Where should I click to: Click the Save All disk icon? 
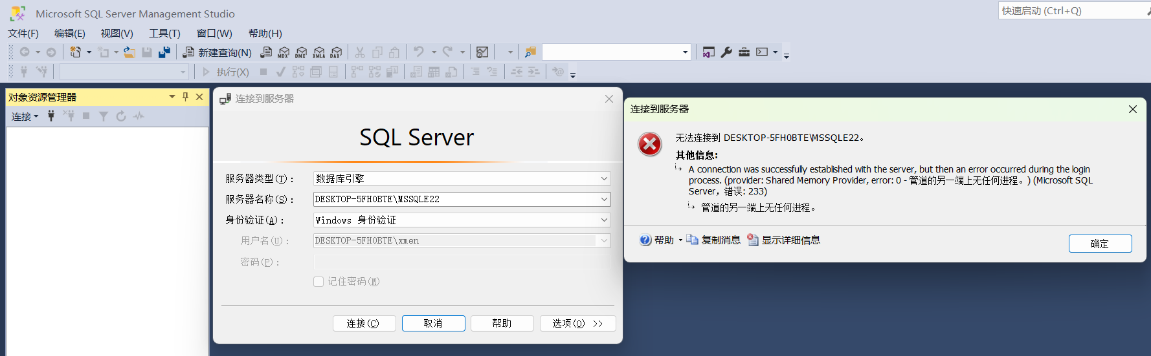click(164, 52)
